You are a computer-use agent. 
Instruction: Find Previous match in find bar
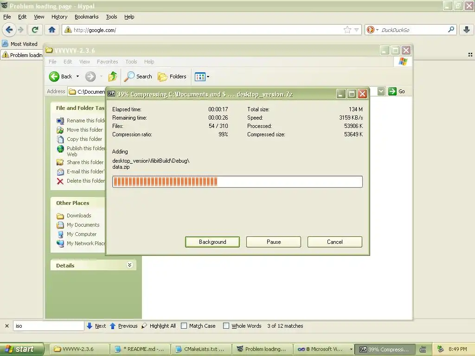(123, 326)
